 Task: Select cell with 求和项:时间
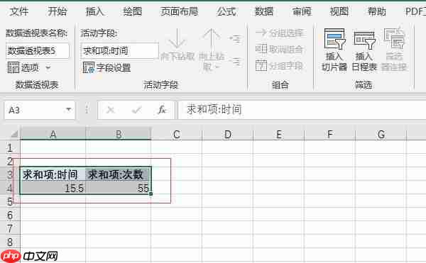pos(53,174)
